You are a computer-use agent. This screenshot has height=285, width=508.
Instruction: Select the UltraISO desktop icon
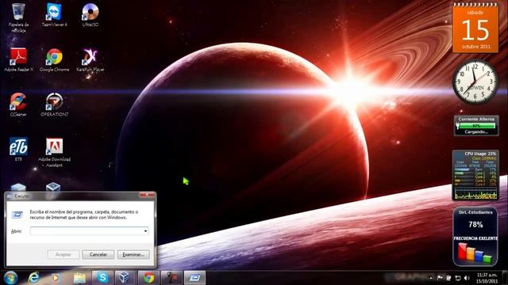click(90, 15)
